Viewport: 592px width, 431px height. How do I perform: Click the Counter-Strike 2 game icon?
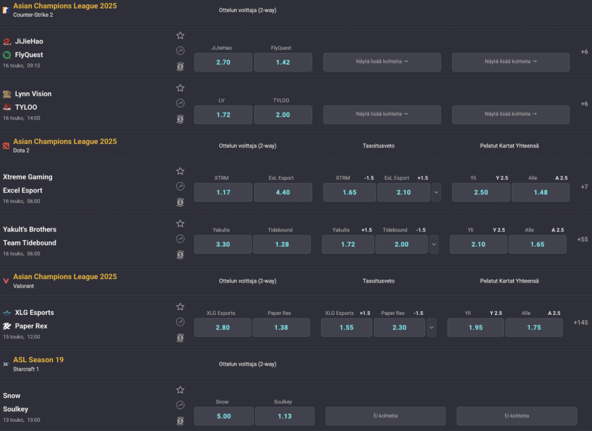tap(6, 10)
